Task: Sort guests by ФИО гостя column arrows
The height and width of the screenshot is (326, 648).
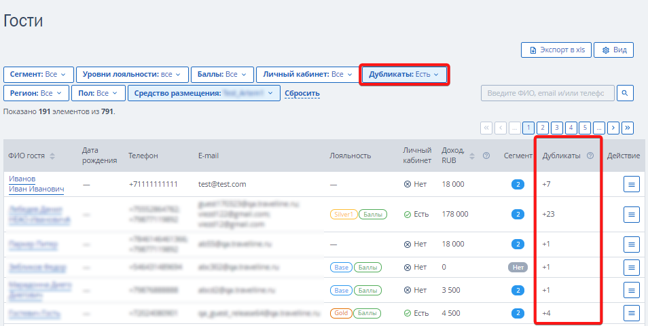Action: [x=52, y=156]
